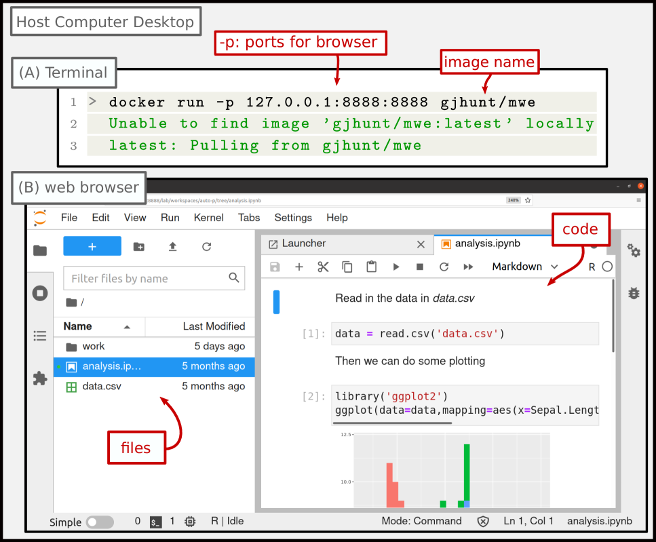Open the Kernel menu
Viewport: 656px width, 542px height.
click(208, 218)
